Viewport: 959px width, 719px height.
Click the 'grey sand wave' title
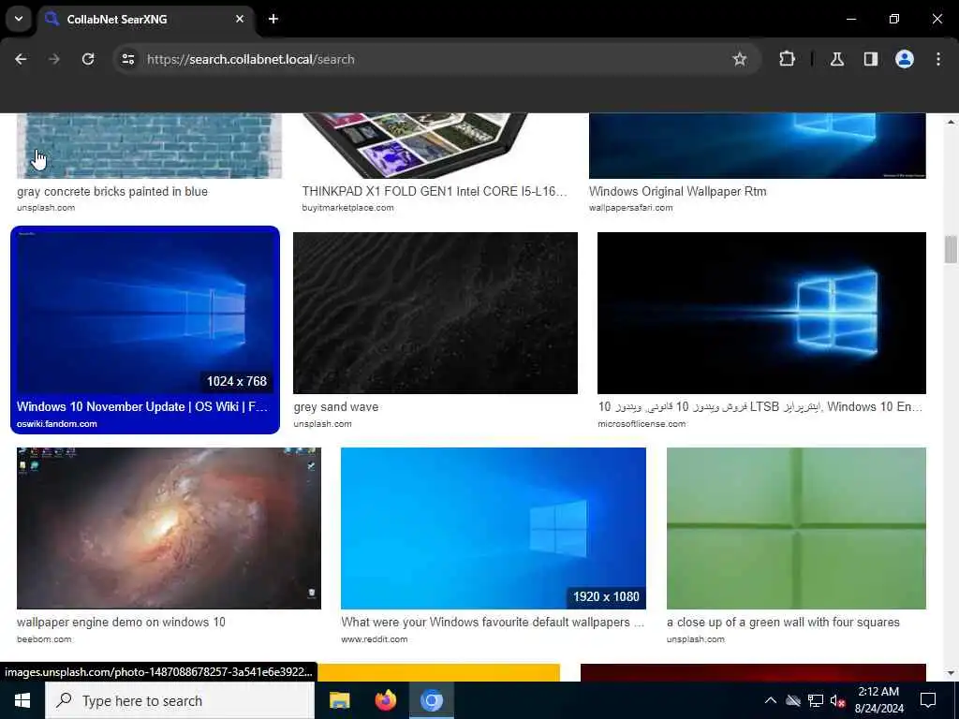(336, 407)
